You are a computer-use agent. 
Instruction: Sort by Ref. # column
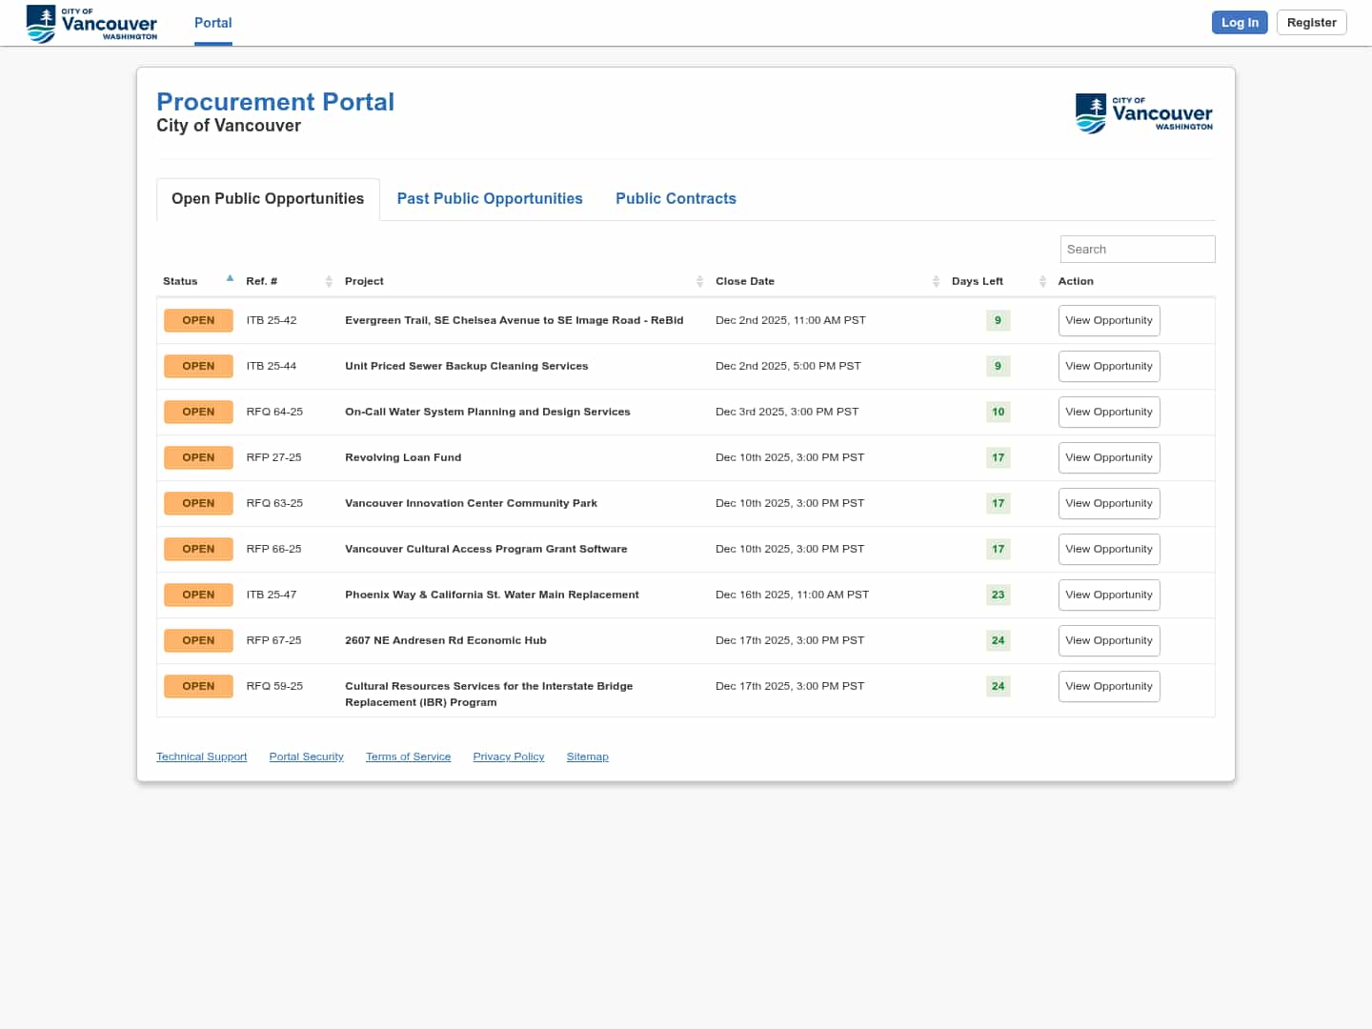[329, 281]
